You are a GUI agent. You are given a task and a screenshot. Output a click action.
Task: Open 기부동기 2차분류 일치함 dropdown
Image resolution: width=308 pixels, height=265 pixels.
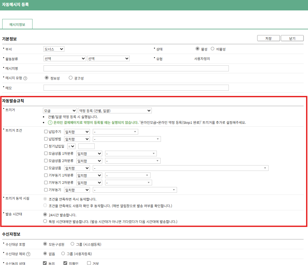point(89,183)
